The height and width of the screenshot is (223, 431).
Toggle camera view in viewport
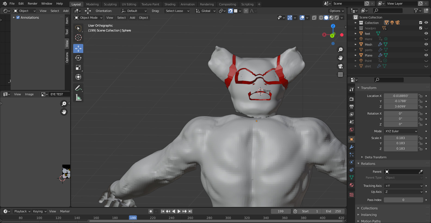pos(340,66)
